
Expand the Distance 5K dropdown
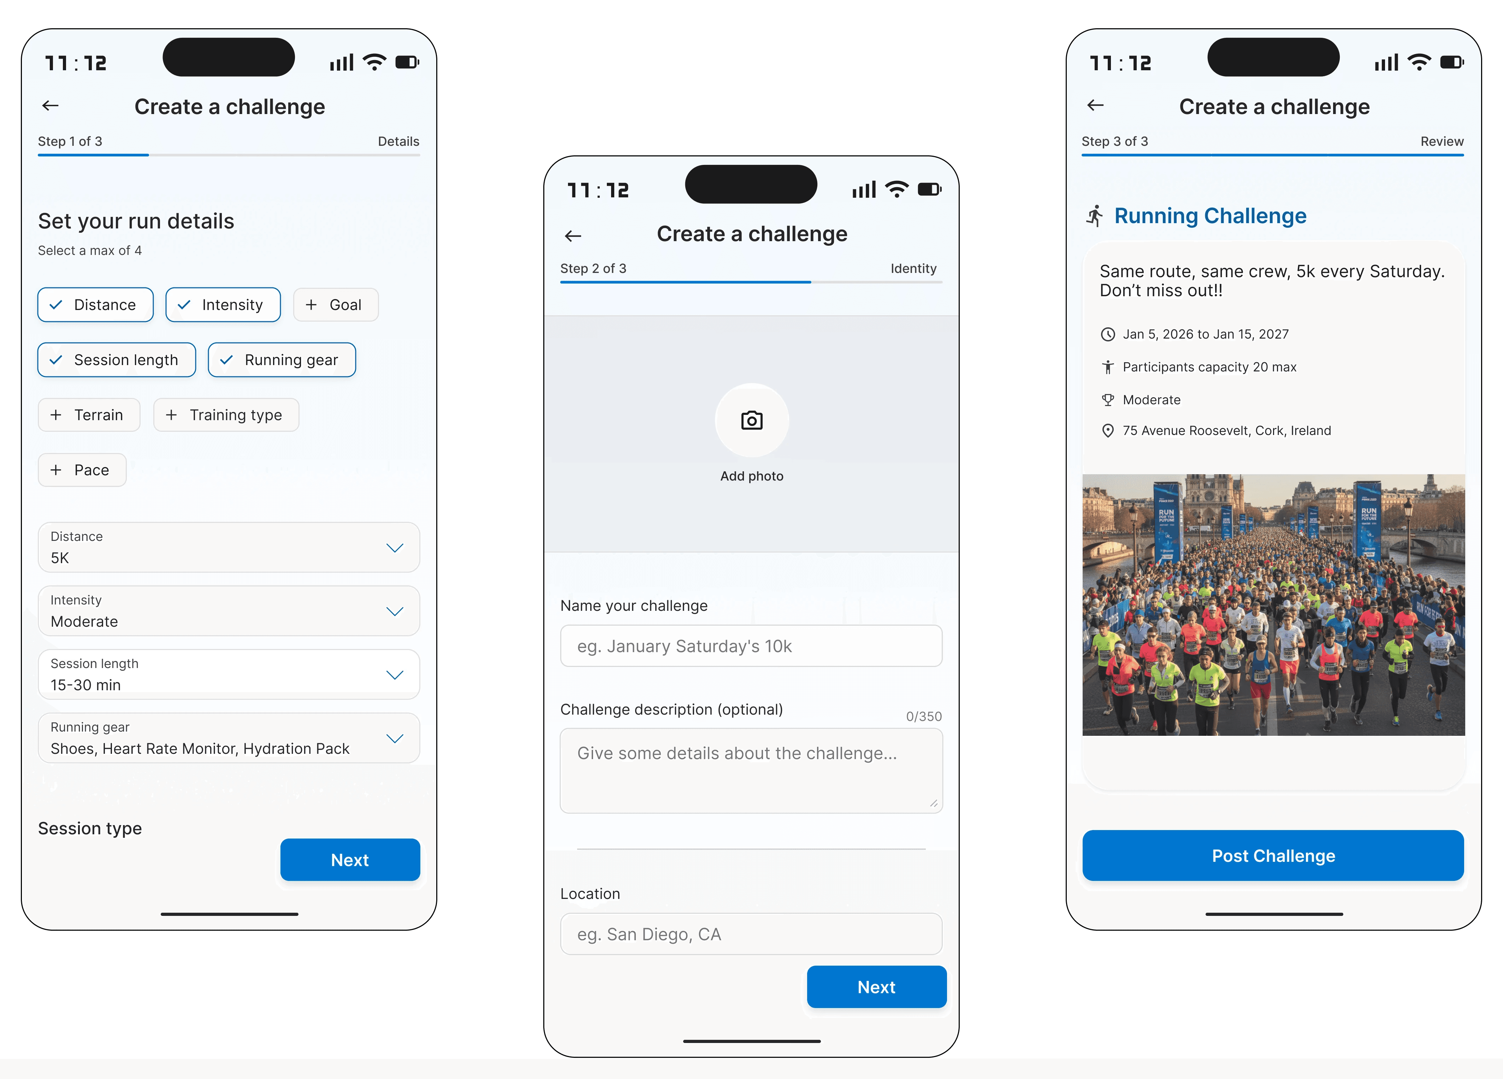pyautogui.click(x=229, y=547)
